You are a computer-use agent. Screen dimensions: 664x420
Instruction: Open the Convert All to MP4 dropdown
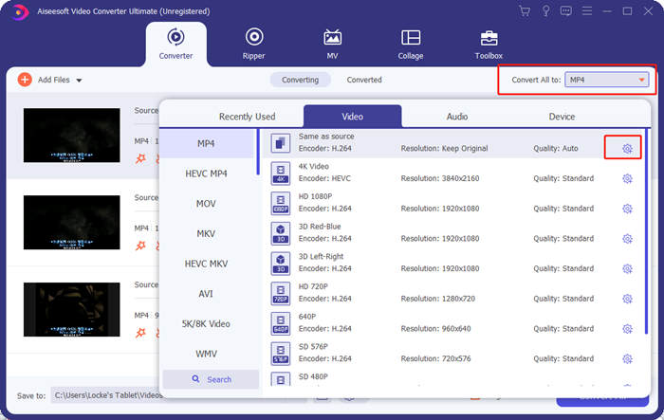pos(606,80)
